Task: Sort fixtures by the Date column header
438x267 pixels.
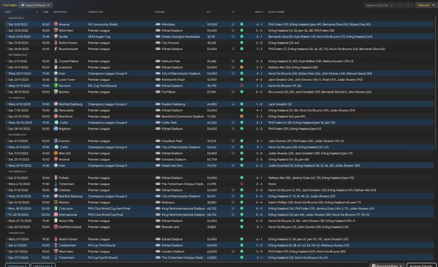Action: pos(8,12)
